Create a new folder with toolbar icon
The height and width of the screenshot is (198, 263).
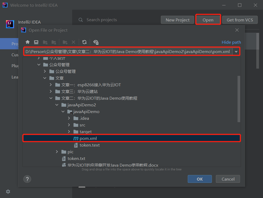click(65, 42)
